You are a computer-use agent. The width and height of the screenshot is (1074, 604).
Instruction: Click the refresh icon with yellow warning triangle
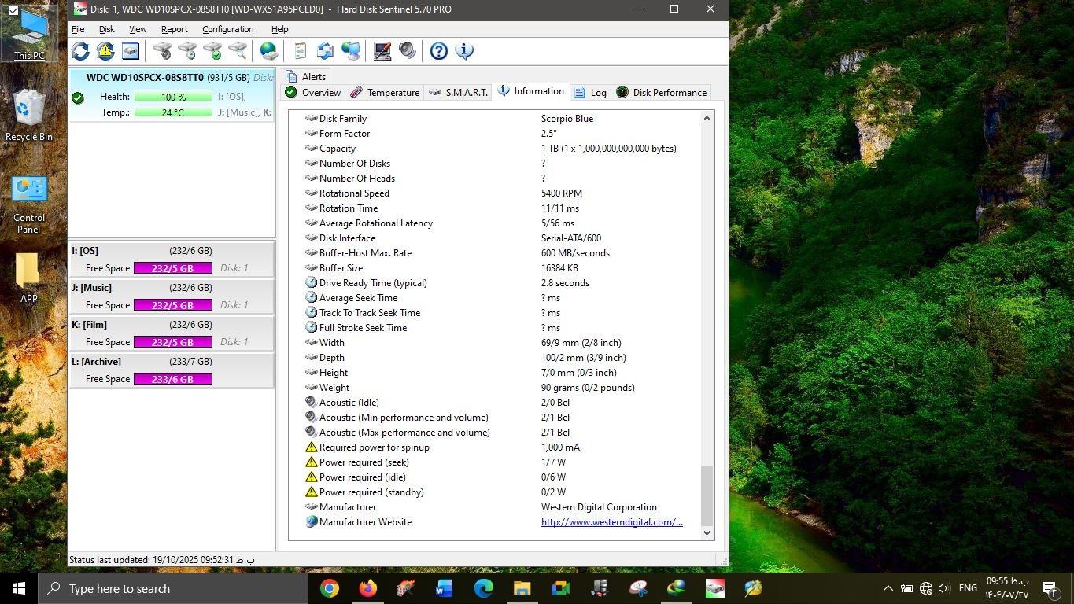(x=105, y=51)
